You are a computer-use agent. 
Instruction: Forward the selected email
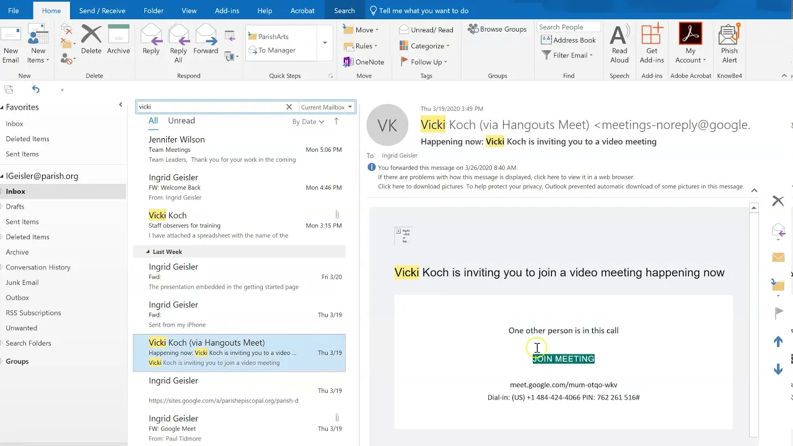click(206, 40)
